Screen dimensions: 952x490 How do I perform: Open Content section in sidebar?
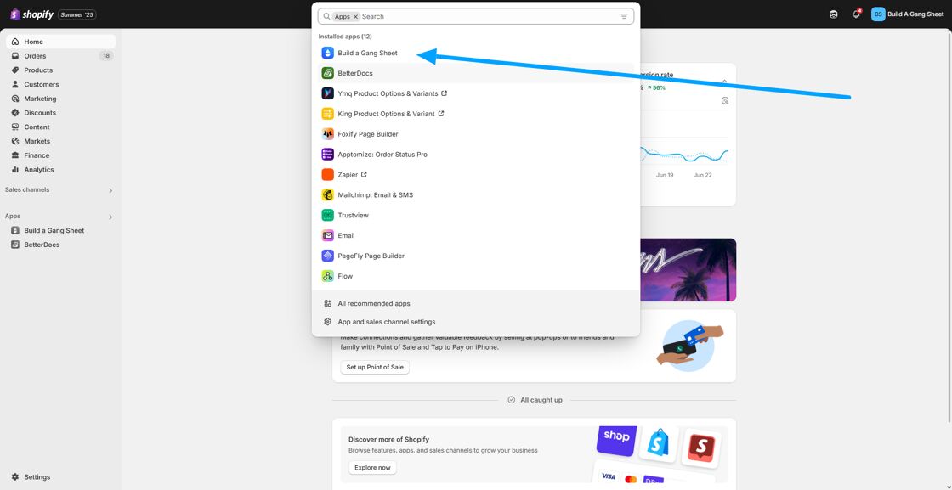(x=60, y=127)
